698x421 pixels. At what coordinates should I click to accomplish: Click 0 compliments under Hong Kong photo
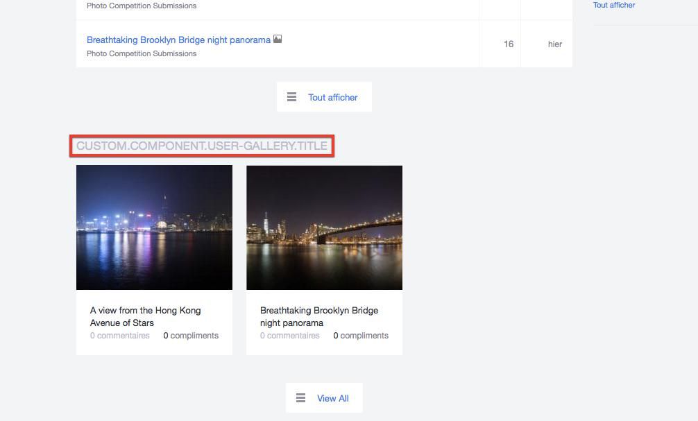191,336
